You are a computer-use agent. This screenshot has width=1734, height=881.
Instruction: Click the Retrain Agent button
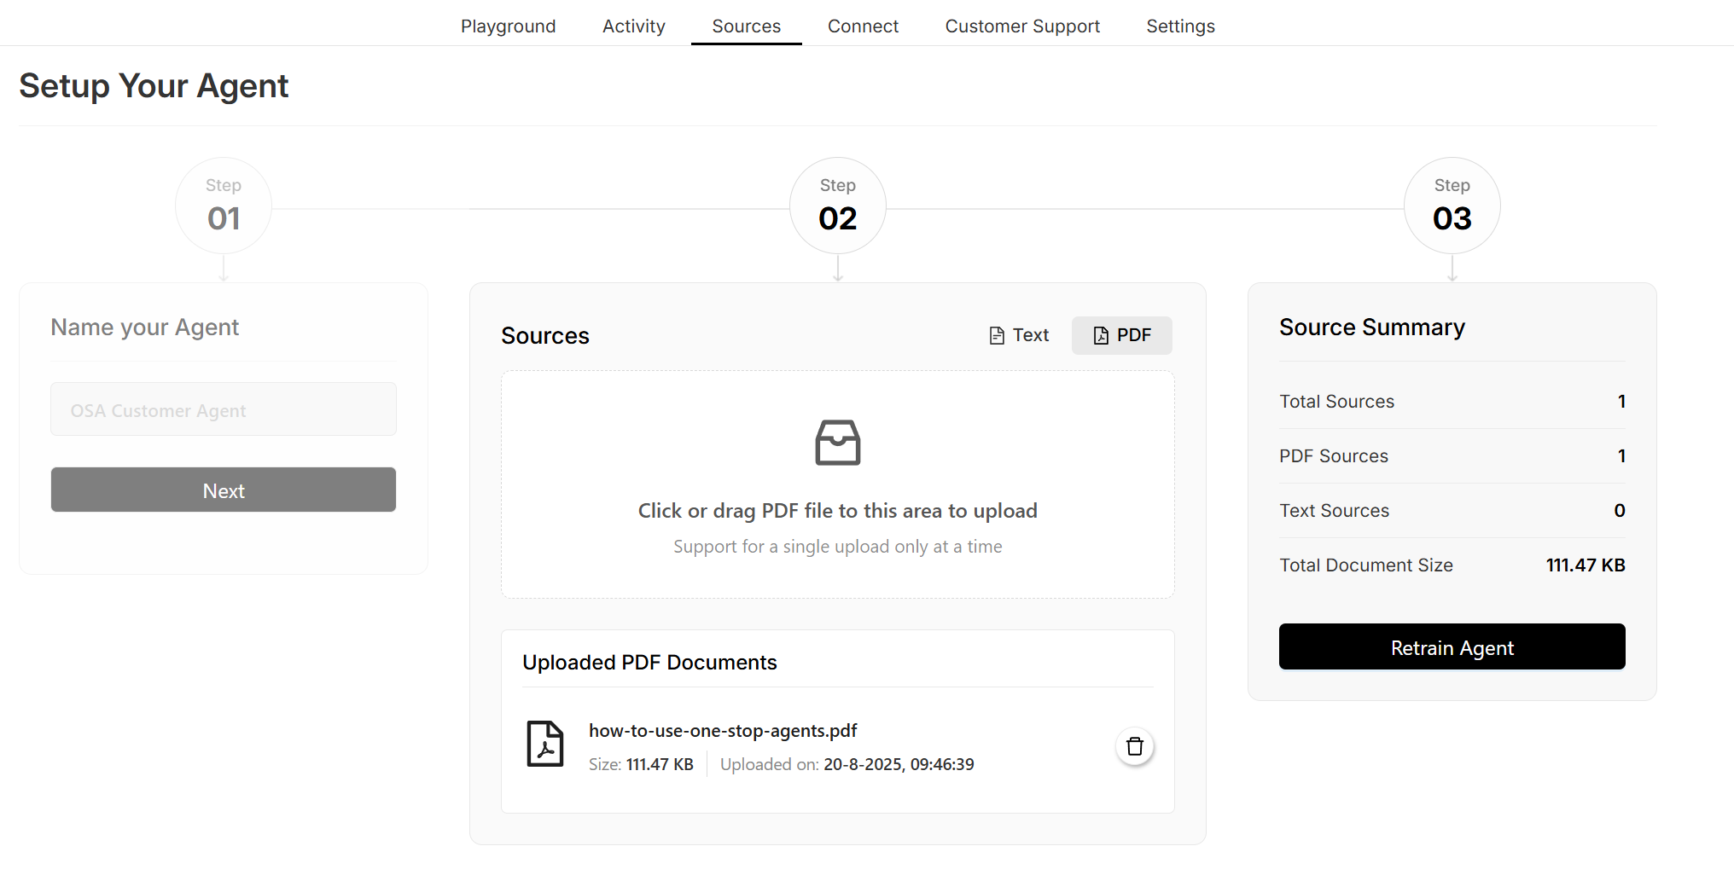pyautogui.click(x=1452, y=647)
